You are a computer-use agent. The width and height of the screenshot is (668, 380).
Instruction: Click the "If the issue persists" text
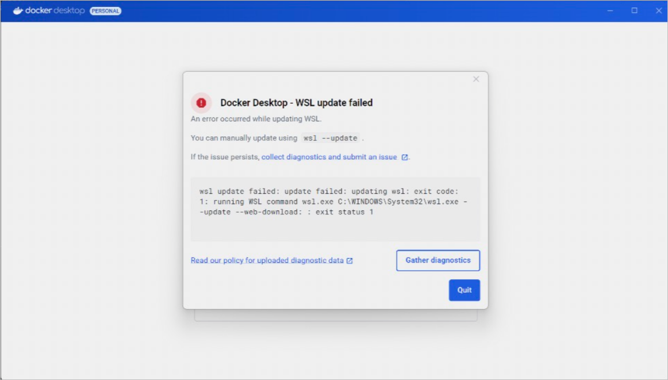pos(225,157)
